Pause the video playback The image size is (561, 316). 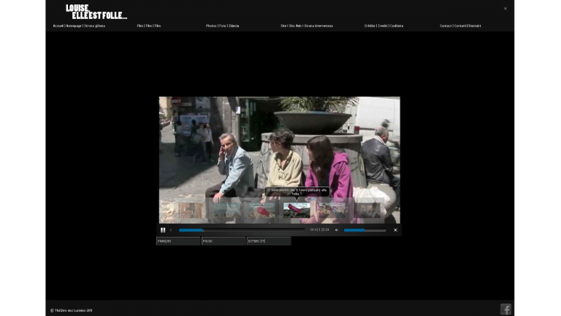pyautogui.click(x=163, y=230)
